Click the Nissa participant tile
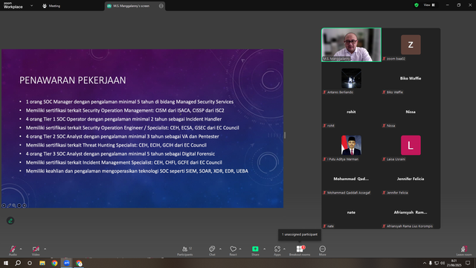 (x=411, y=112)
